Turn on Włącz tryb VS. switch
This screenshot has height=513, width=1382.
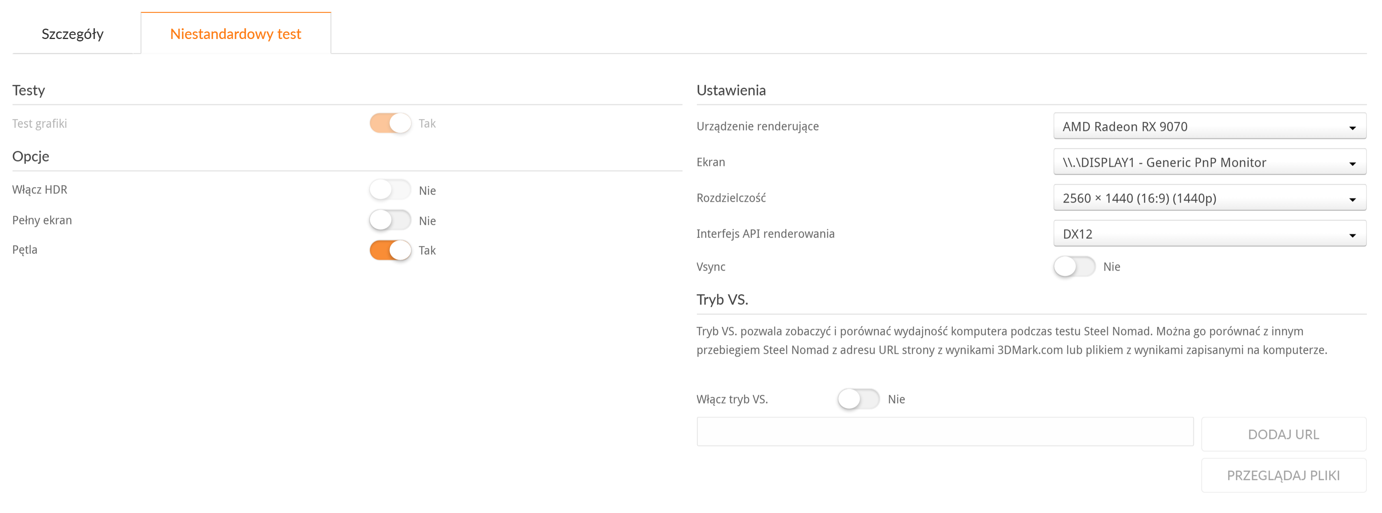pyautogui.click(x=858, y=399)
